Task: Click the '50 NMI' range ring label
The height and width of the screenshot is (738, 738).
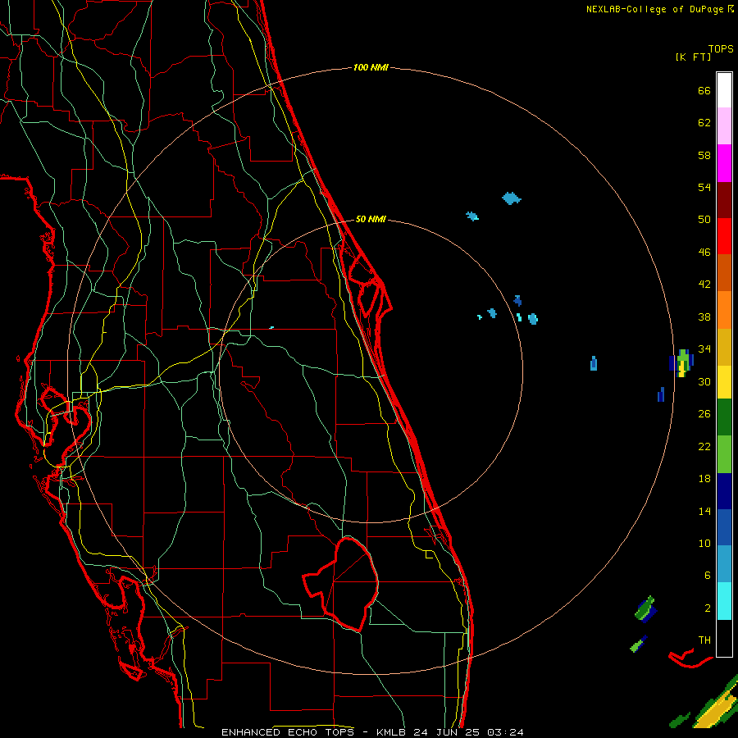Action: click(x=371, y=219)
